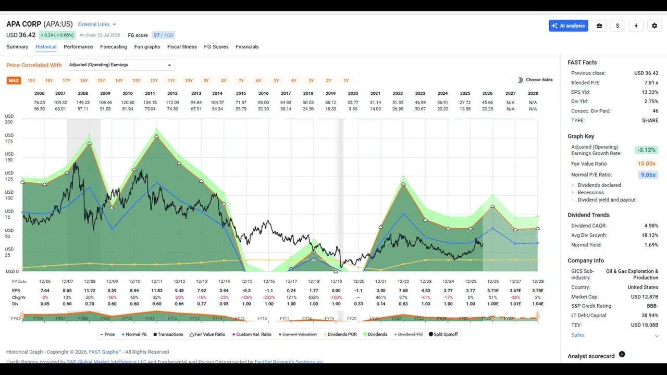Select the 15Y time range

(x=101, y=81)
